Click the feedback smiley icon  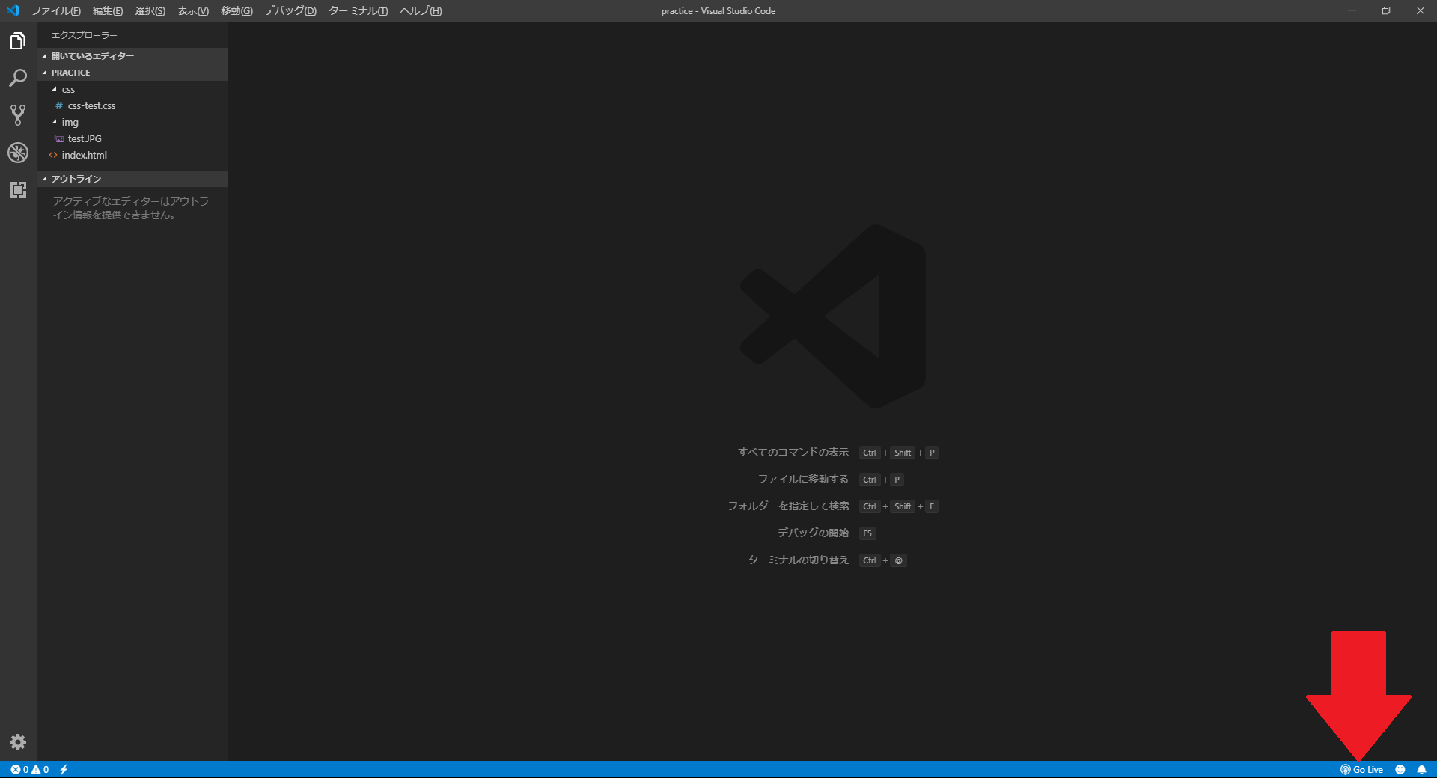[x=1401, y=770]
